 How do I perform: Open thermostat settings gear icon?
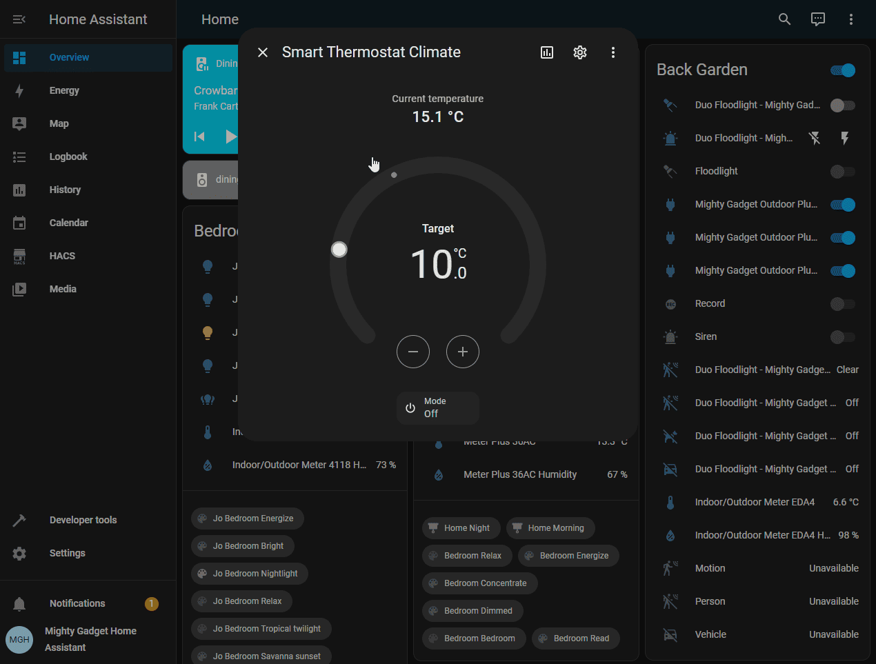click(x=580, y=52)
